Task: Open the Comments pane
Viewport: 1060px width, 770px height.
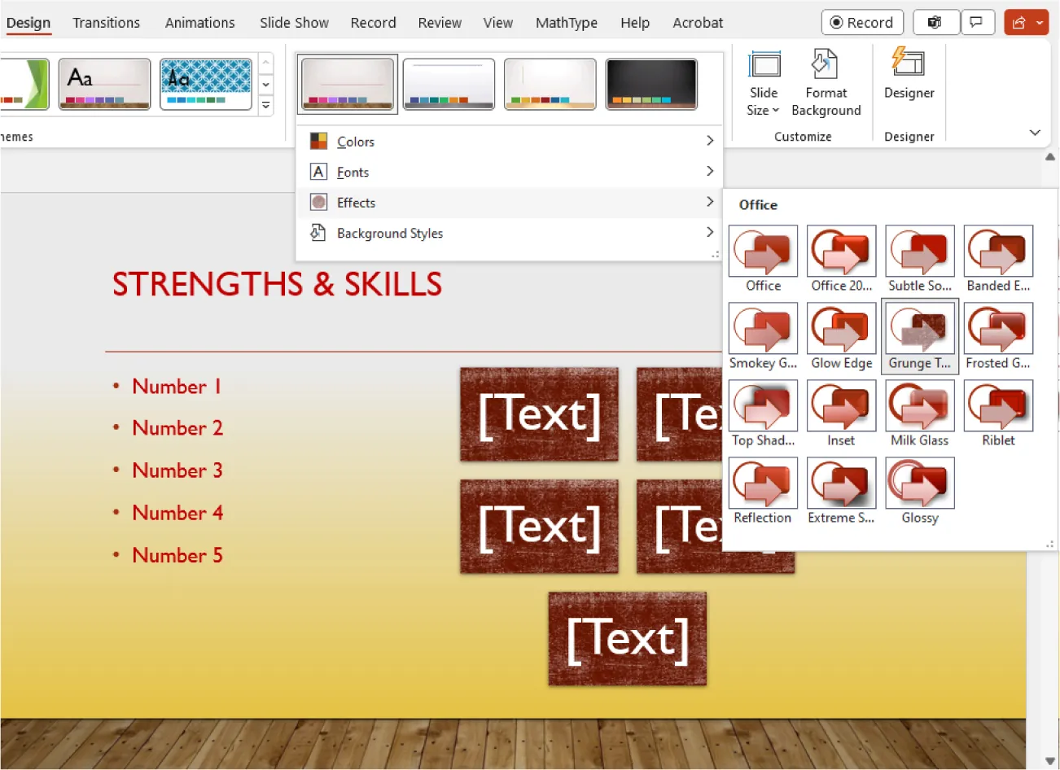Action: [x=978, y=22]
